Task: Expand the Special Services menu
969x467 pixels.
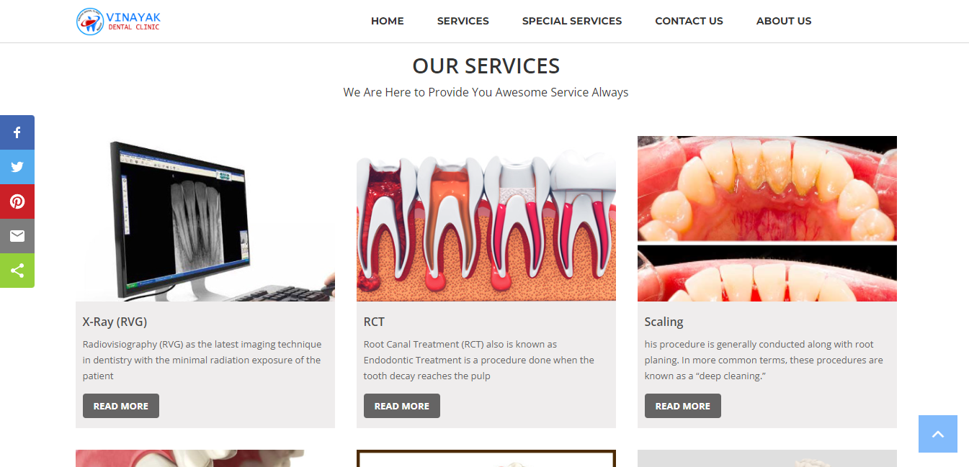Action: (x=572, y=21)
